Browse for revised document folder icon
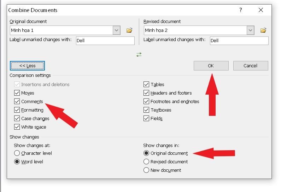This screenshot has height=192, width=281. [263, 30]
